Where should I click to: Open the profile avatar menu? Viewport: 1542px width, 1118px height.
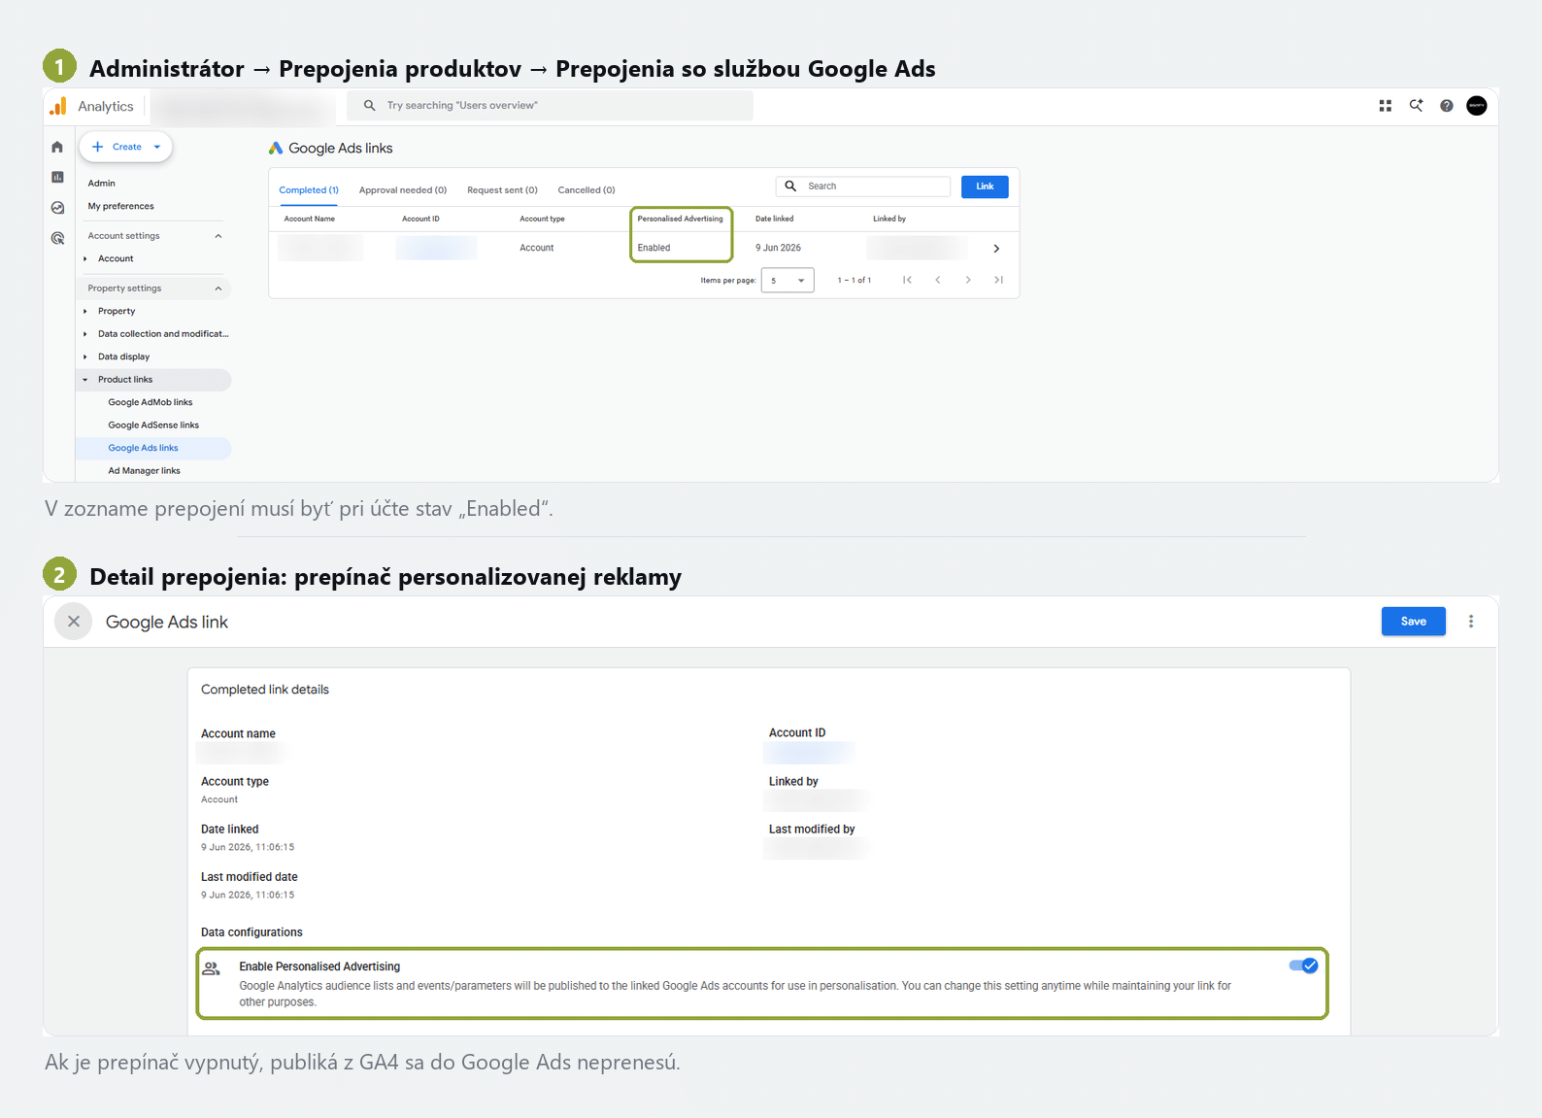[1477, 106]
